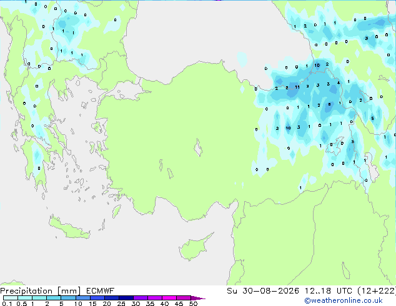
Task: Select the 20–25 mm legend swatch
Action: 112,298
